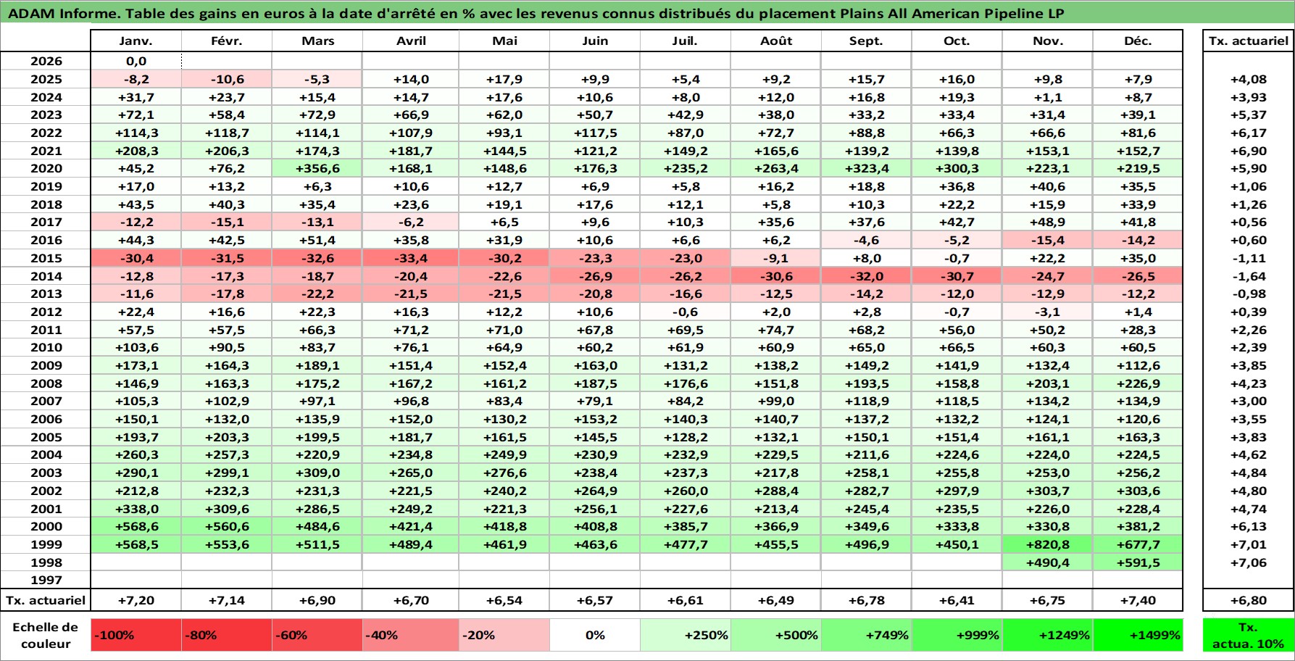Select the +591,5 cell for Déc. 1998
The width and height of the screenshot is (1295, 661).
coord(1138,562)
